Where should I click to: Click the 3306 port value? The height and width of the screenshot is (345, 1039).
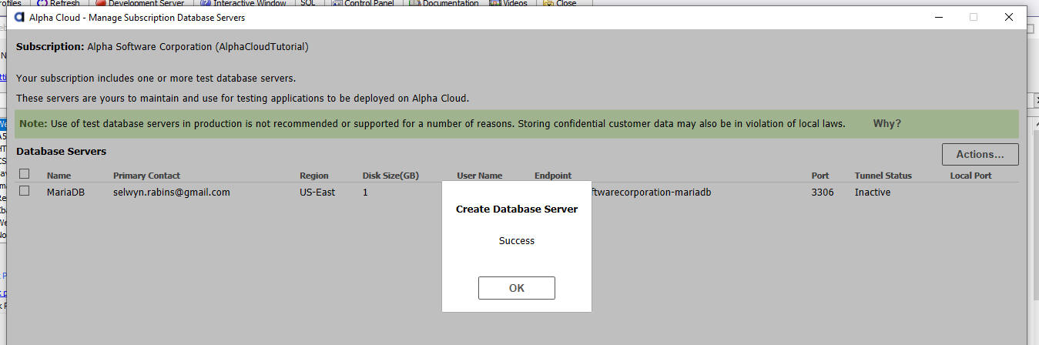click(x=823, y=192)
